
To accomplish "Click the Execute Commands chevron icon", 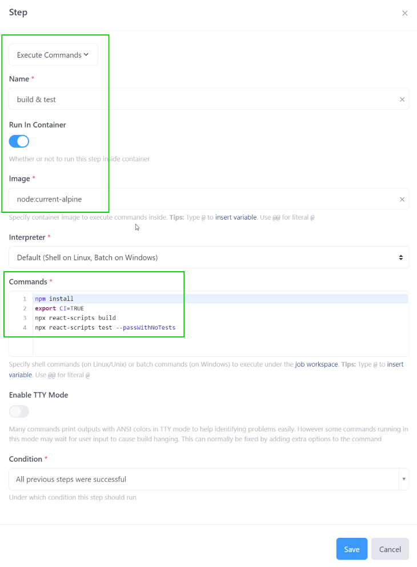I will pos(87,54).
